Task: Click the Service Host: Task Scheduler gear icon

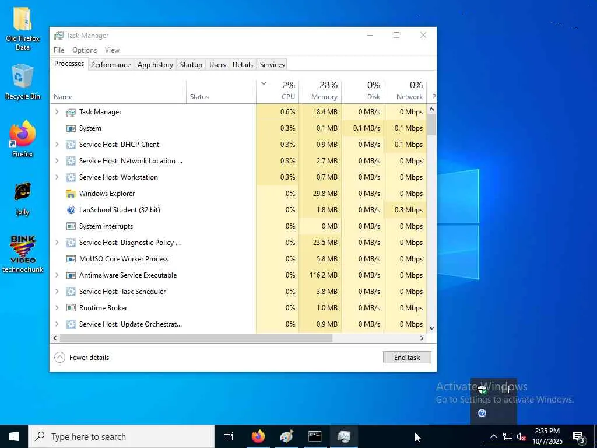Action: click(x=71, y=292)
